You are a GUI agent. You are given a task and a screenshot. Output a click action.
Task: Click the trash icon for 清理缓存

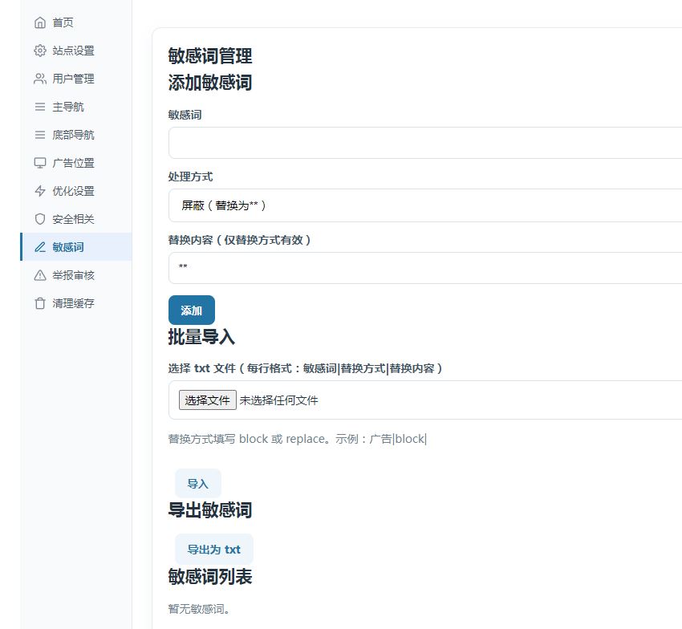40,303
